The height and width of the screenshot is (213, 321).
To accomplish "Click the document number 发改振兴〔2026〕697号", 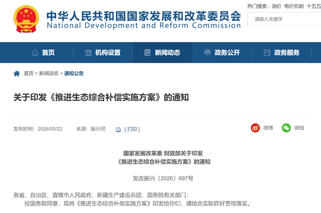I will point(163,179).
